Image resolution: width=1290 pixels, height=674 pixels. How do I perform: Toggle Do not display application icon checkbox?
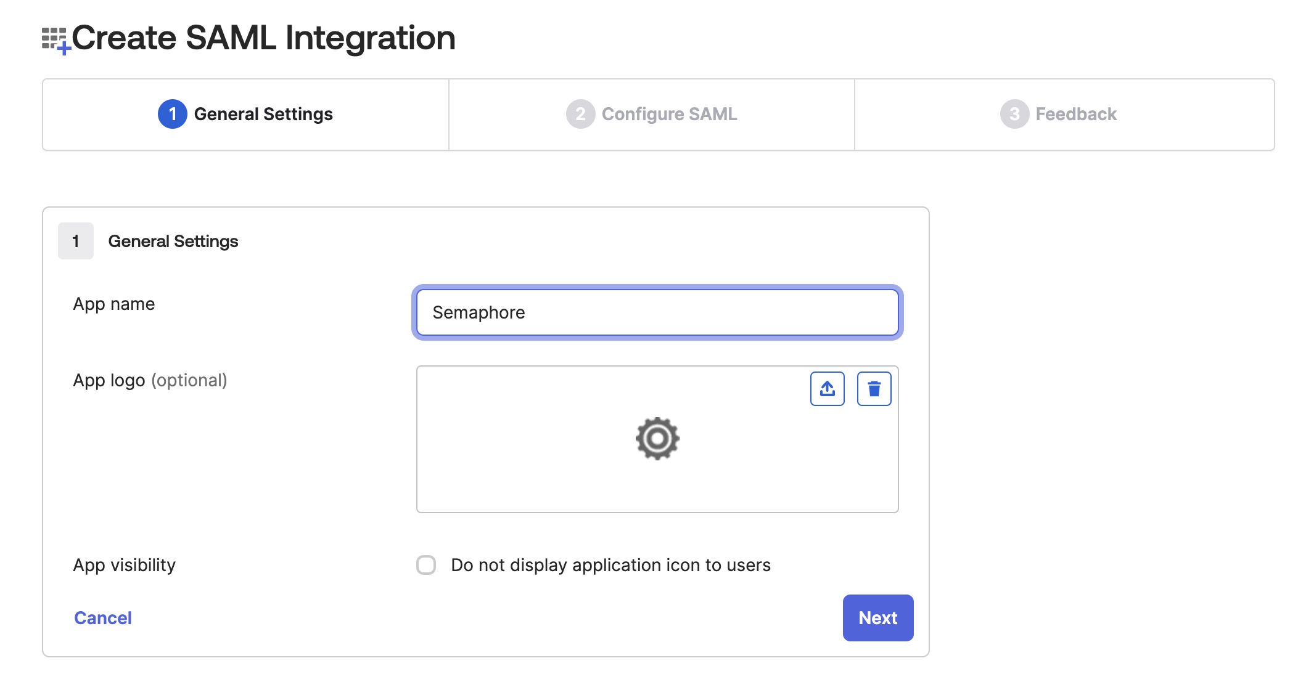click(427, 564)
